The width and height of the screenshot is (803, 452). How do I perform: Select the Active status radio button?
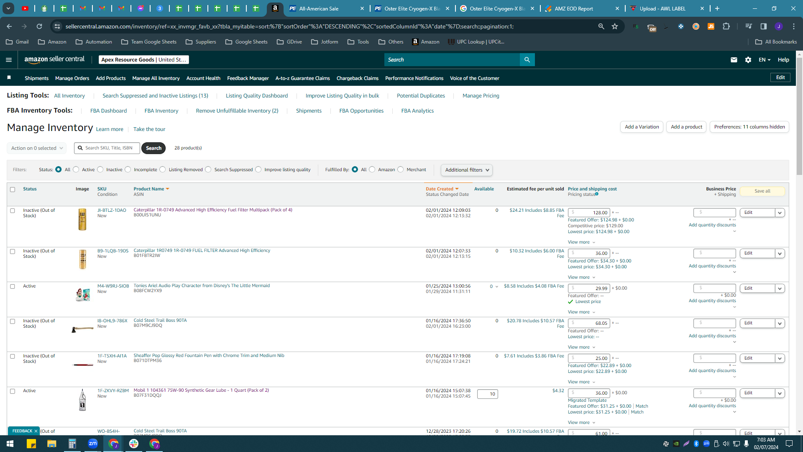[76, 169]
